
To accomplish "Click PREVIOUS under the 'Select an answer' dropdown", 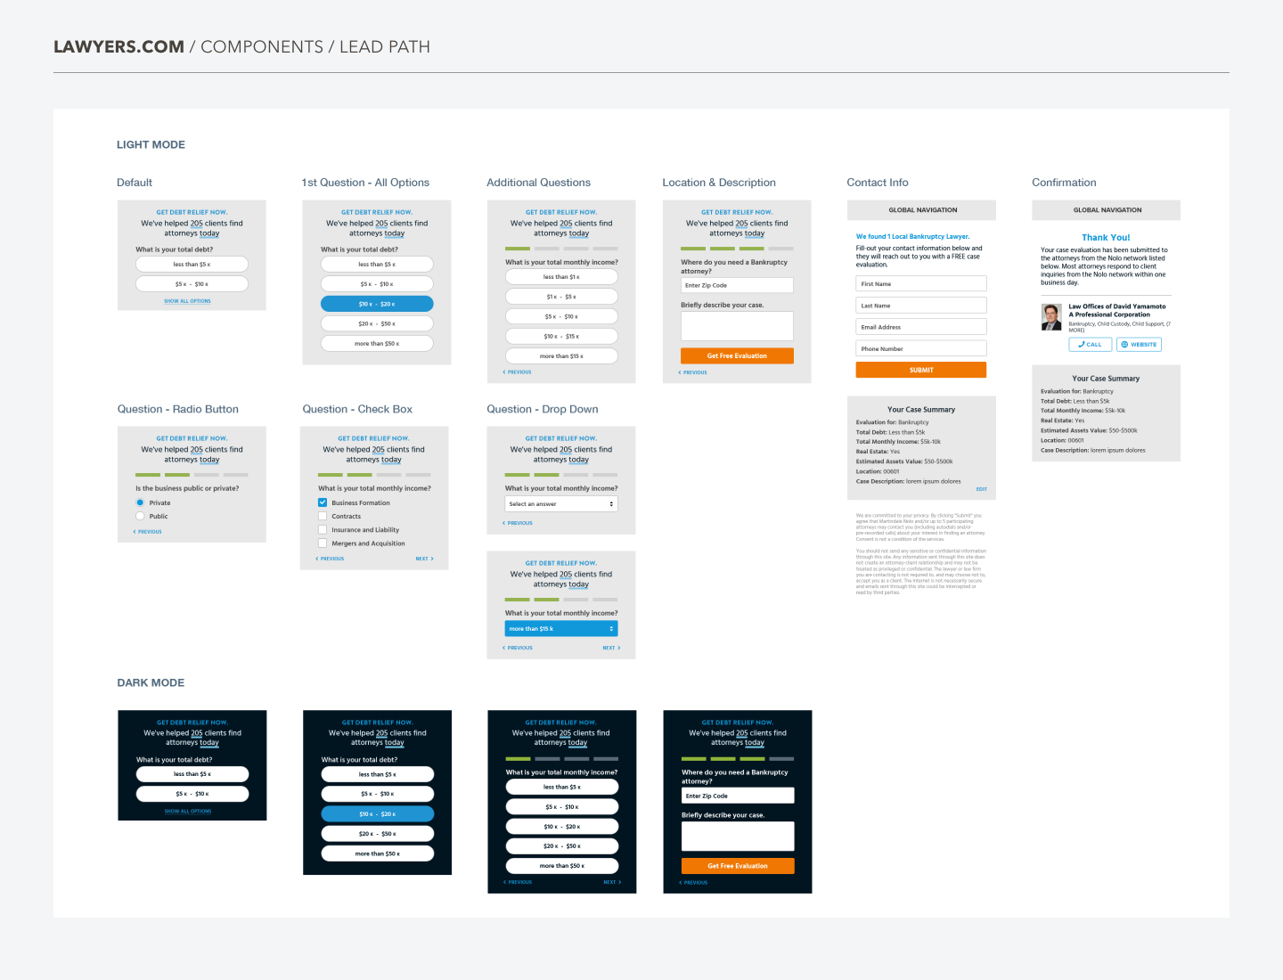I will [518, 523].
